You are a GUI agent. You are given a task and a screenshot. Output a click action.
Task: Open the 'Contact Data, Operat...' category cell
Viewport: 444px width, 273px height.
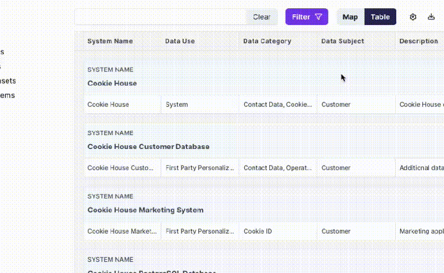[278, 168]
